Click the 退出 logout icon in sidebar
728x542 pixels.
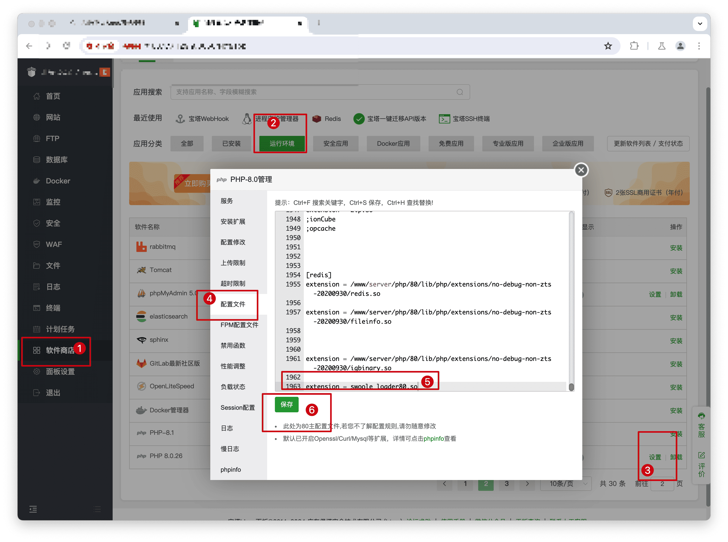pos(36,393)
